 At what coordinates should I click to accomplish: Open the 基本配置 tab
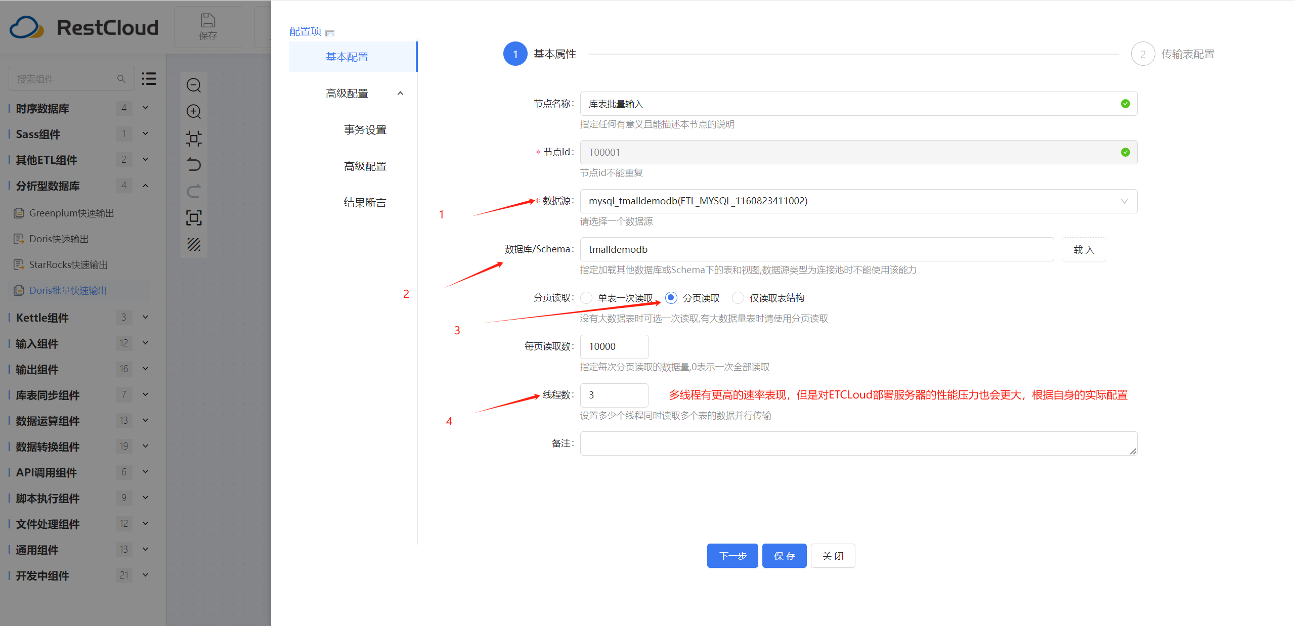tap(347, 57)
